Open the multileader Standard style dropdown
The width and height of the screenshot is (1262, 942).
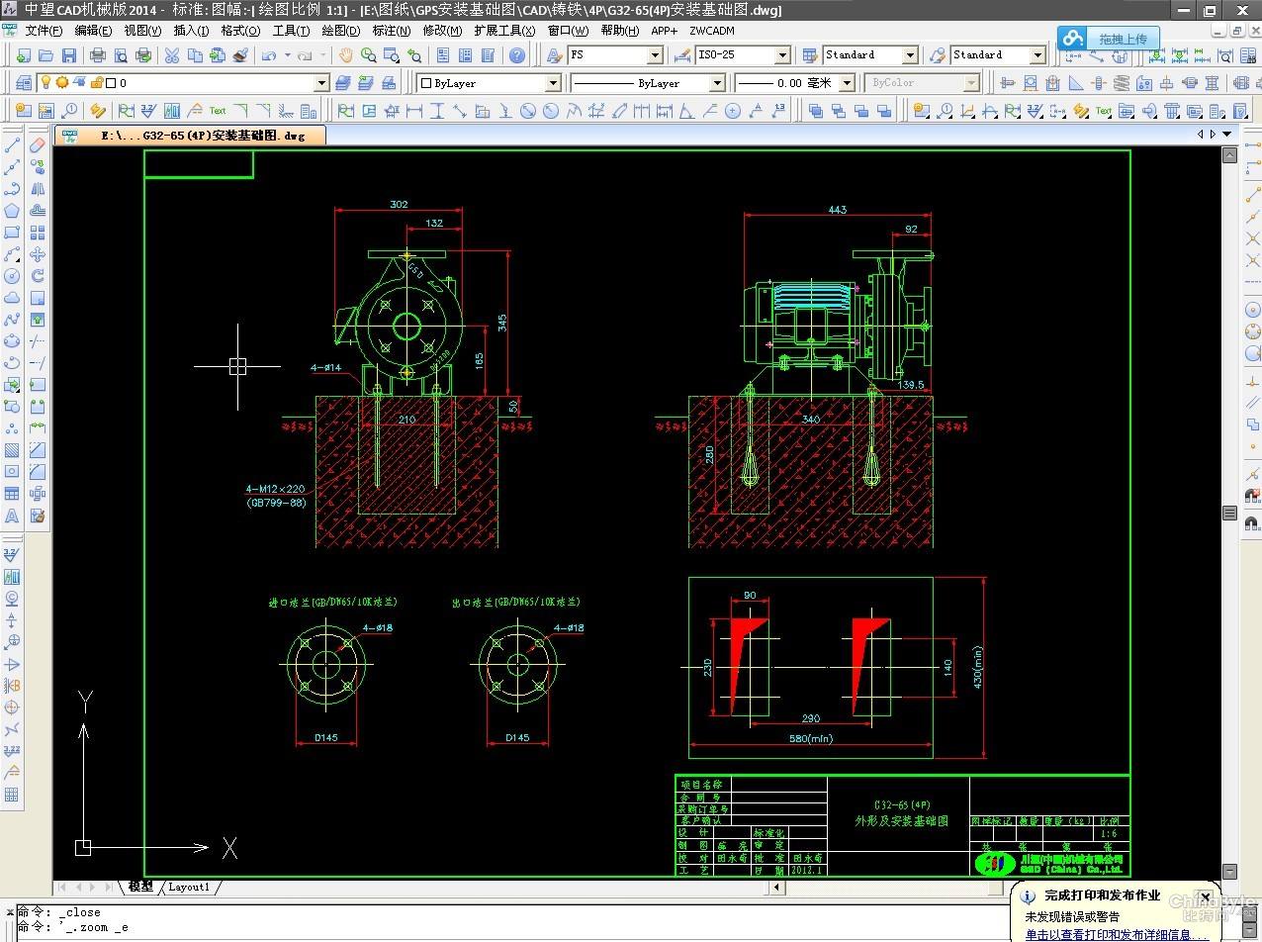point(1037,55)
